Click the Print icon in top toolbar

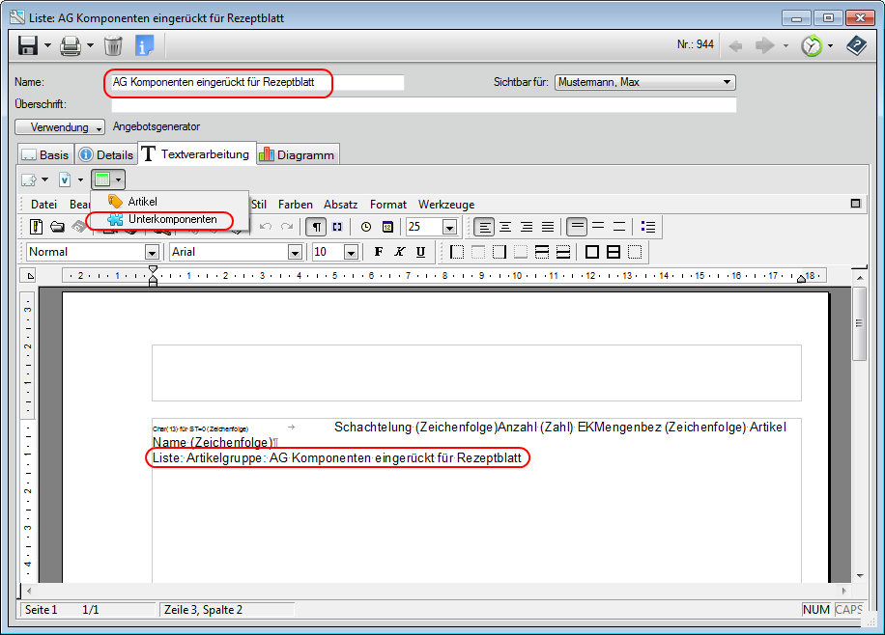click(71, 45)
